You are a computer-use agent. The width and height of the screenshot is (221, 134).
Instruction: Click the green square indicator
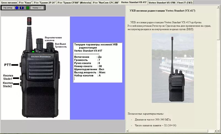click(28, 8)
